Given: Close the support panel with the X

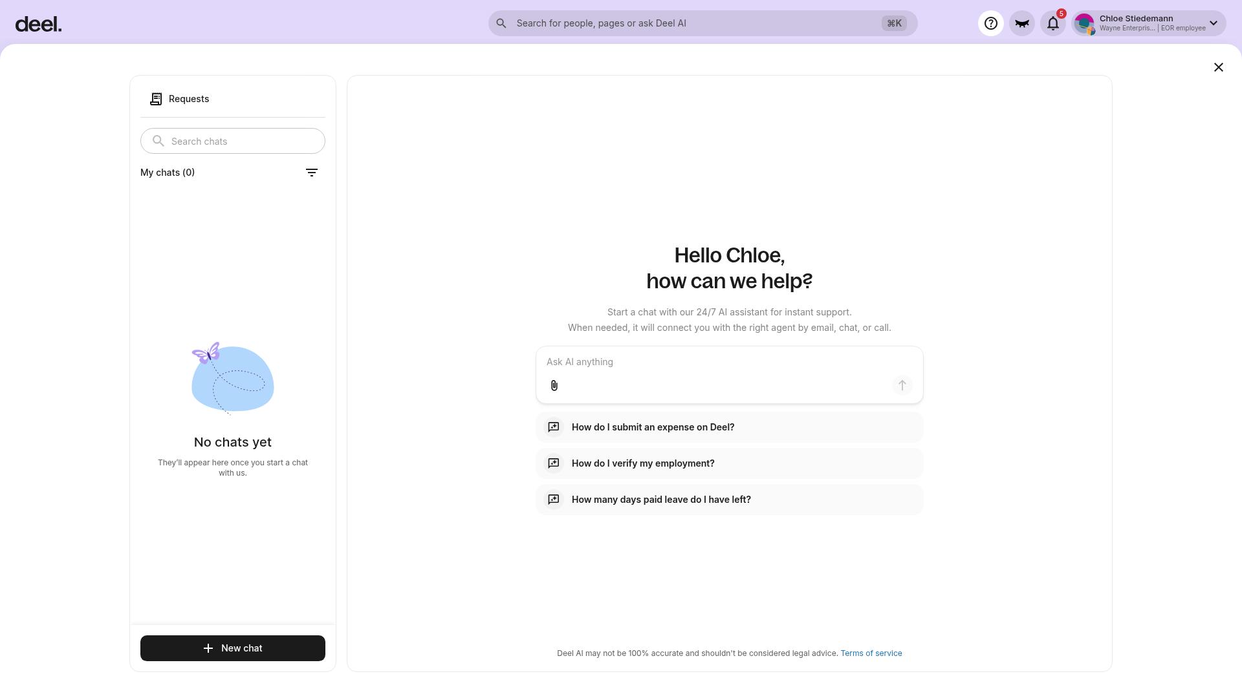Looking at the screenshot, I should (1219, 67).
